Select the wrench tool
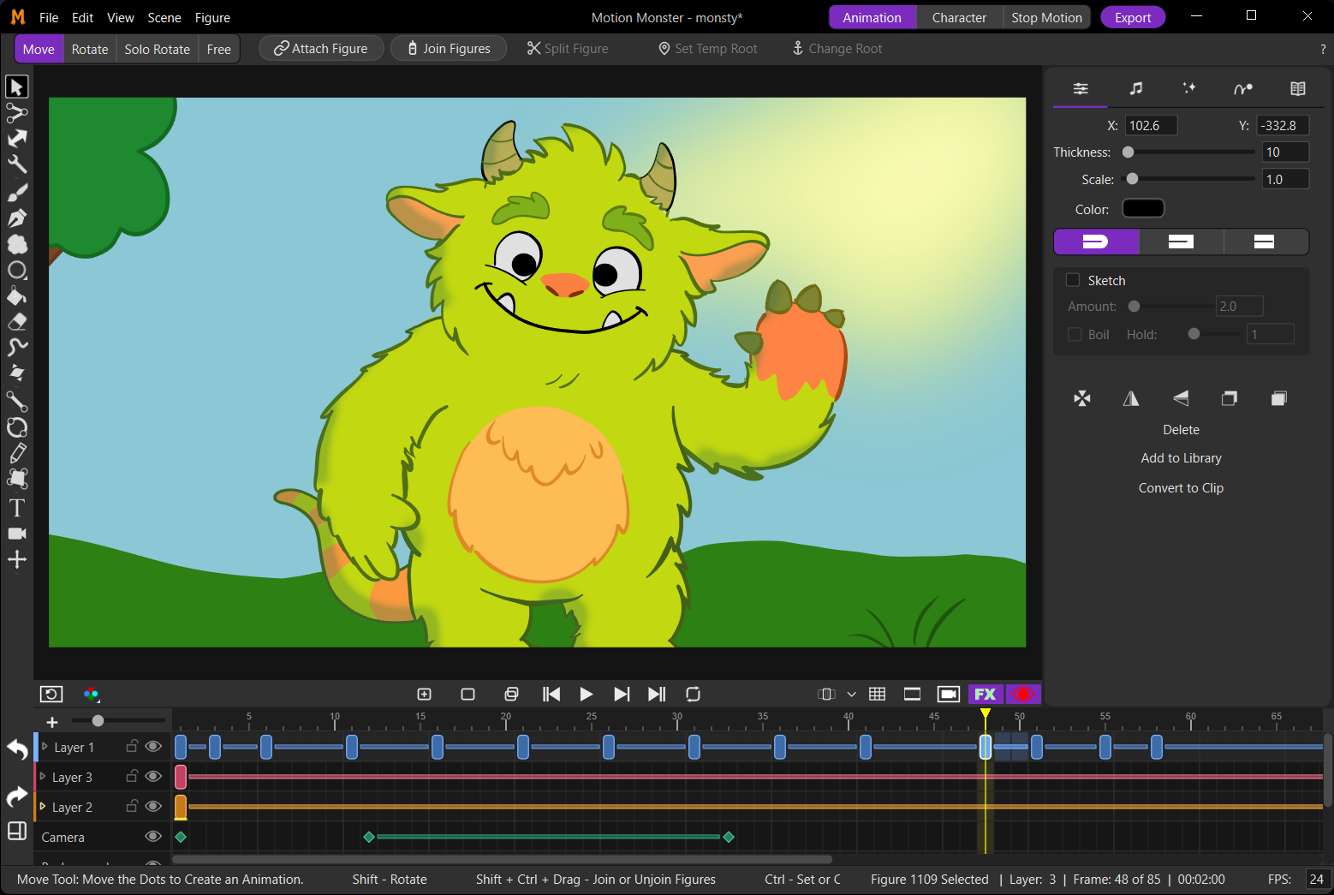This screenshot has height=895, width=1334. [x=17, y=164]
